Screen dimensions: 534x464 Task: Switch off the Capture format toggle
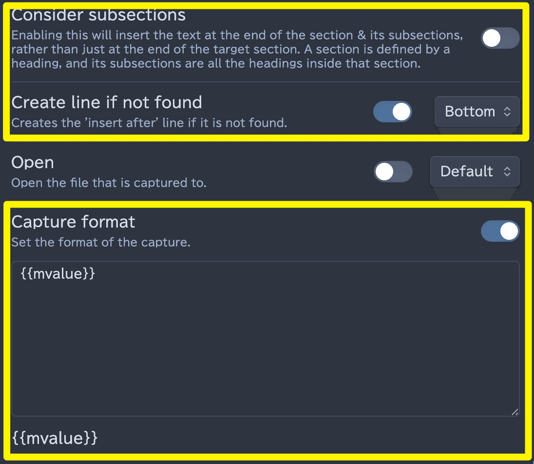coord(500,231)
